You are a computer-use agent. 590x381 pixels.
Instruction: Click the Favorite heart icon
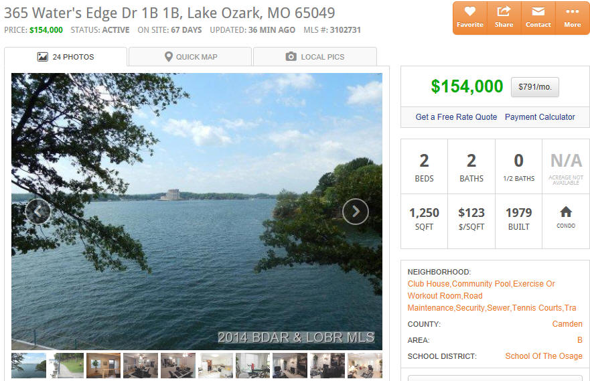tap(469, 11)
